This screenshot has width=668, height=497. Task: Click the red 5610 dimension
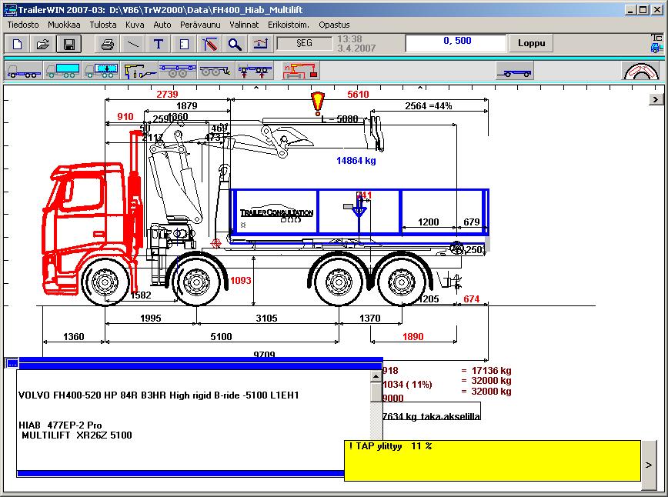358,94
